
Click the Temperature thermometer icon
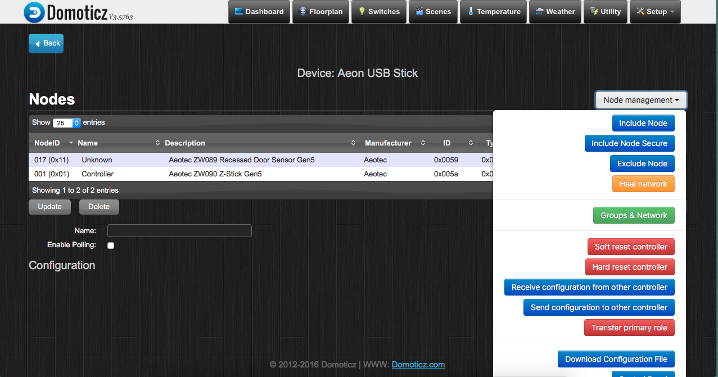coord(471,11)
